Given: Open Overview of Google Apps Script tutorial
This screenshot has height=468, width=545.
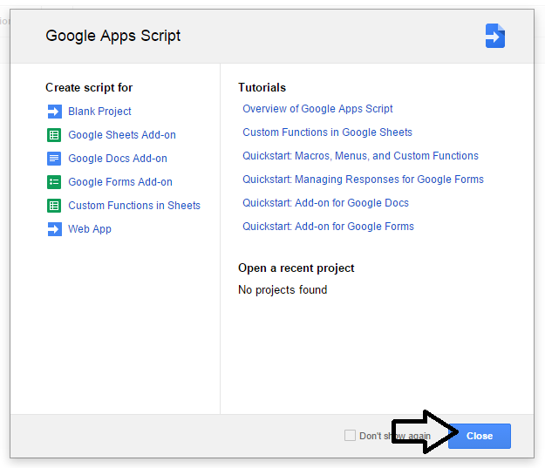Looking at the screenshot, I should pyautogui.click(x=317, y=109).
